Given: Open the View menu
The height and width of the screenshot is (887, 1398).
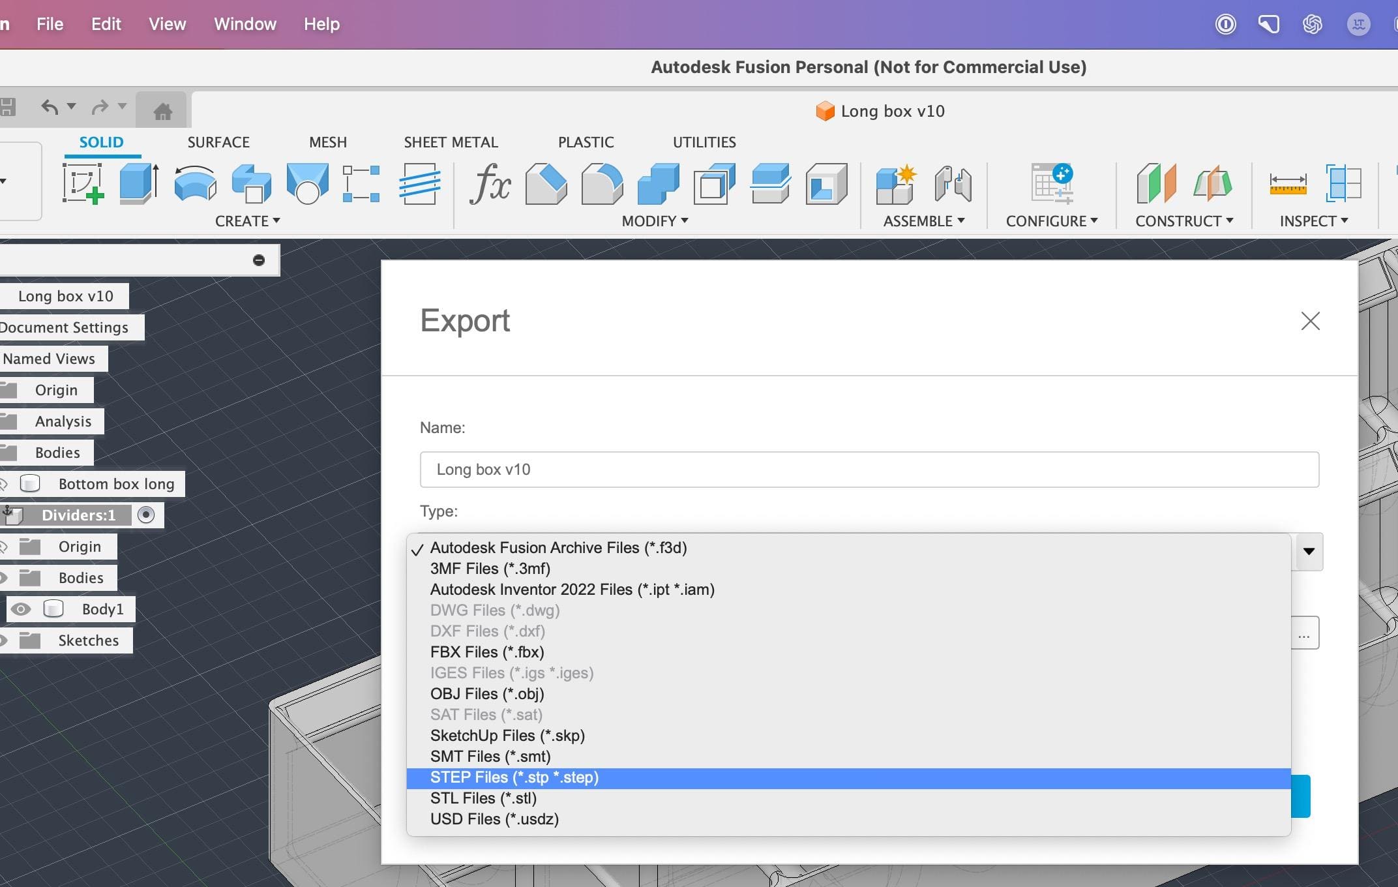Looking at the screenshot, I should [167, 24].
